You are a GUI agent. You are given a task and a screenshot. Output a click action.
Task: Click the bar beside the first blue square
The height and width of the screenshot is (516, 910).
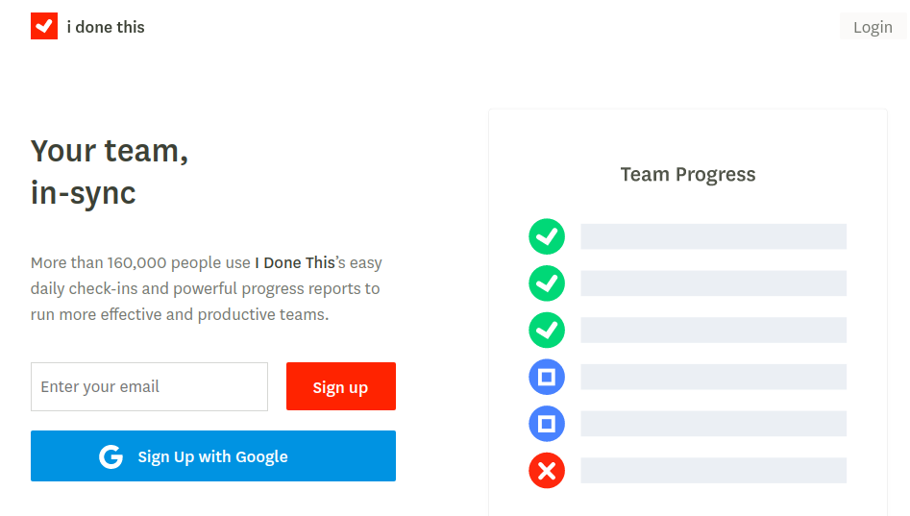click(713, 377)
